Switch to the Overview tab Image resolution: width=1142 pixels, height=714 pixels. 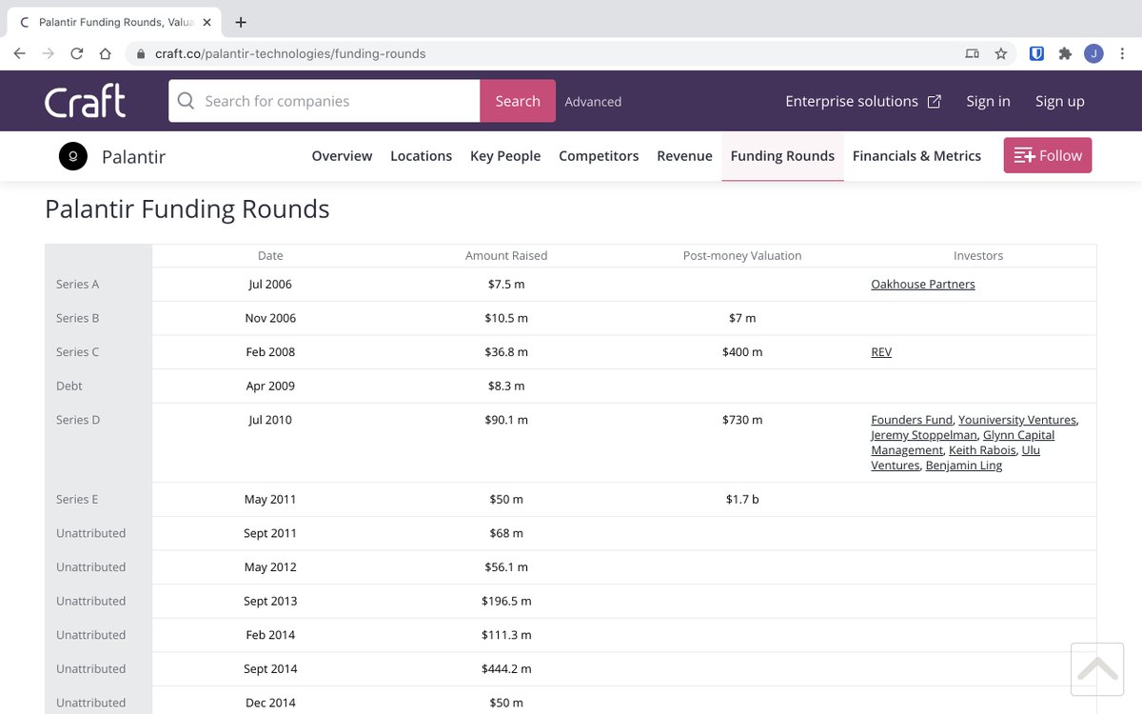tap(342, 156)
